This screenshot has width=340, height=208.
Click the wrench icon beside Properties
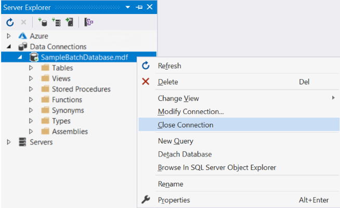(x=146, y=200)
